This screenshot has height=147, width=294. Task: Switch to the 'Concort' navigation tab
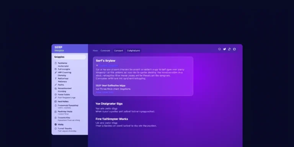(119, 51)
